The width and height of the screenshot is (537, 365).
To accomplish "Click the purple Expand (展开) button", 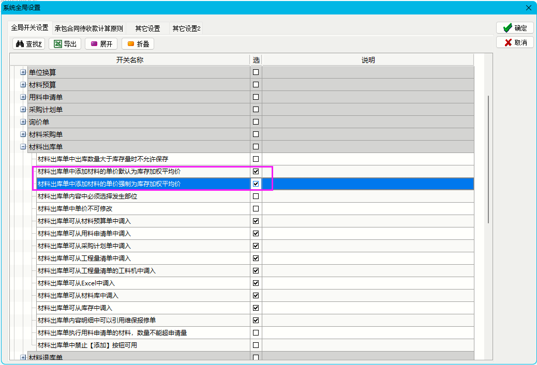I will [x=101, y=44].
